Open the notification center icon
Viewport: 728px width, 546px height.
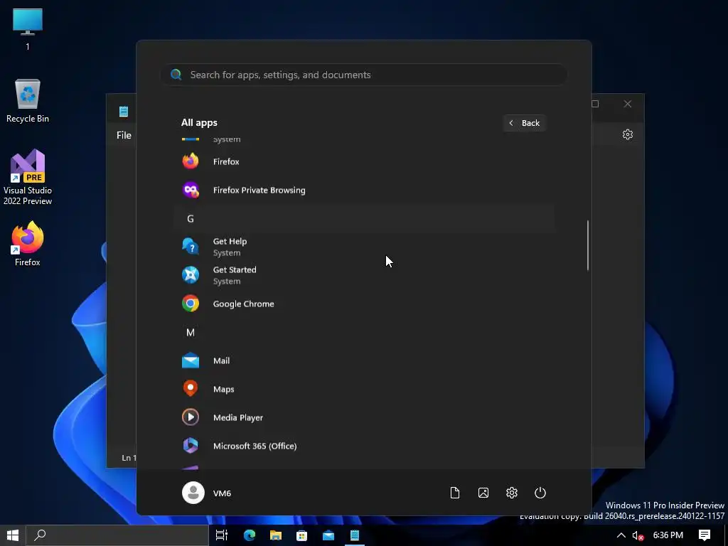tap(705, 535)
